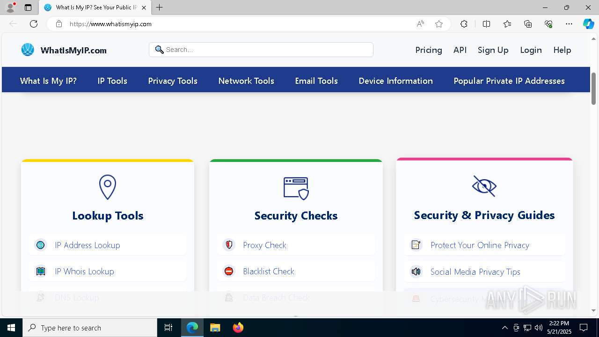Open File Explorer from the taskbar
This screenshot has height=337, width=599.
(215, 328)
